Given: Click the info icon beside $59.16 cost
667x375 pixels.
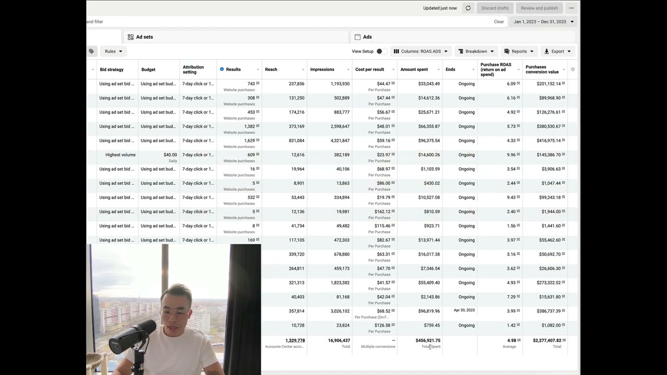Looking at the screenshot, I should point(393,140).
